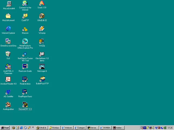Select the SecureCRT 3.3 shortcut

pos(25,105)
